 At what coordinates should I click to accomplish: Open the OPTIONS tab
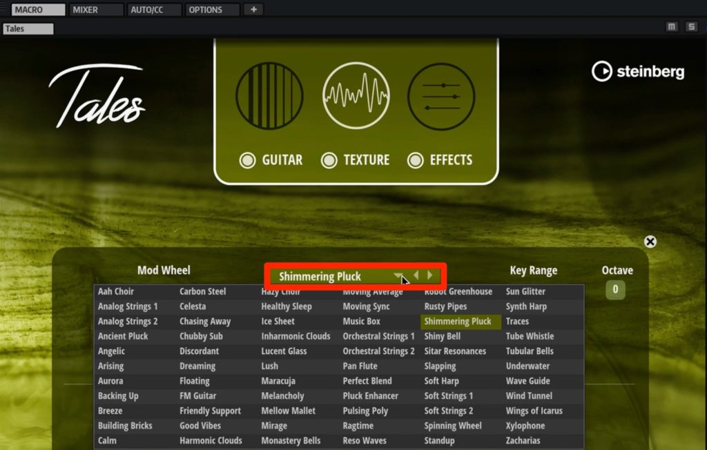(213, 10)
